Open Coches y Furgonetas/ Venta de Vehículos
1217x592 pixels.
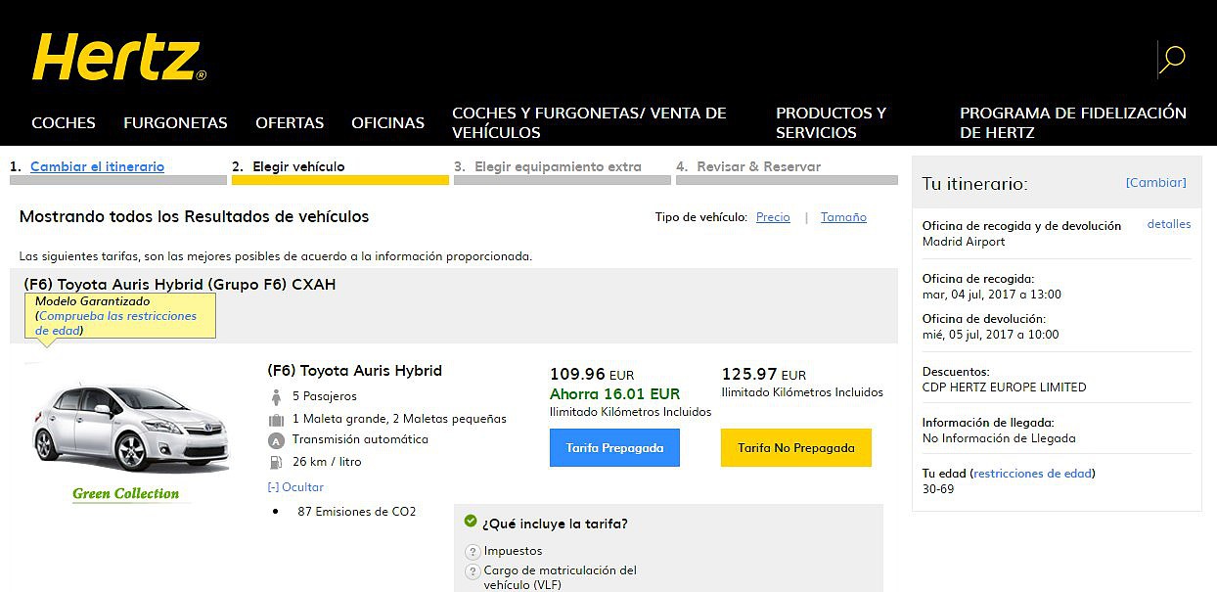click(x=589, y=123)
